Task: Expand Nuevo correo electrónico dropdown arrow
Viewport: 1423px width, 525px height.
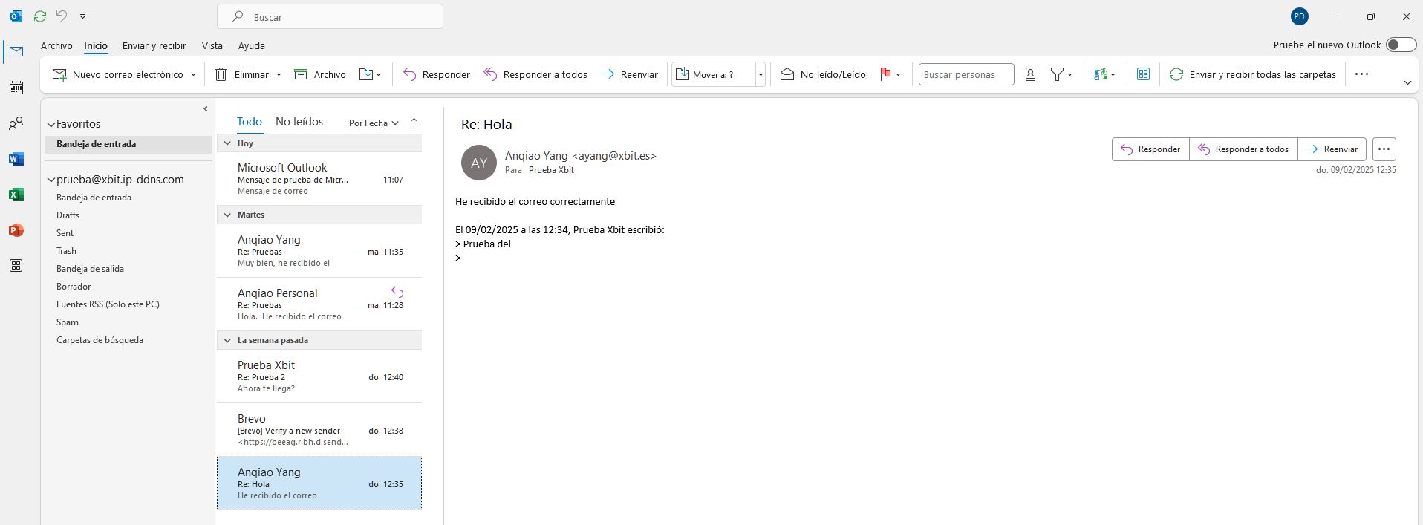Action: pos(193,74)
